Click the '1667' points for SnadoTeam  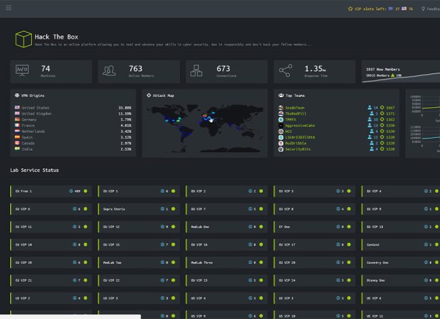point(390,108)
